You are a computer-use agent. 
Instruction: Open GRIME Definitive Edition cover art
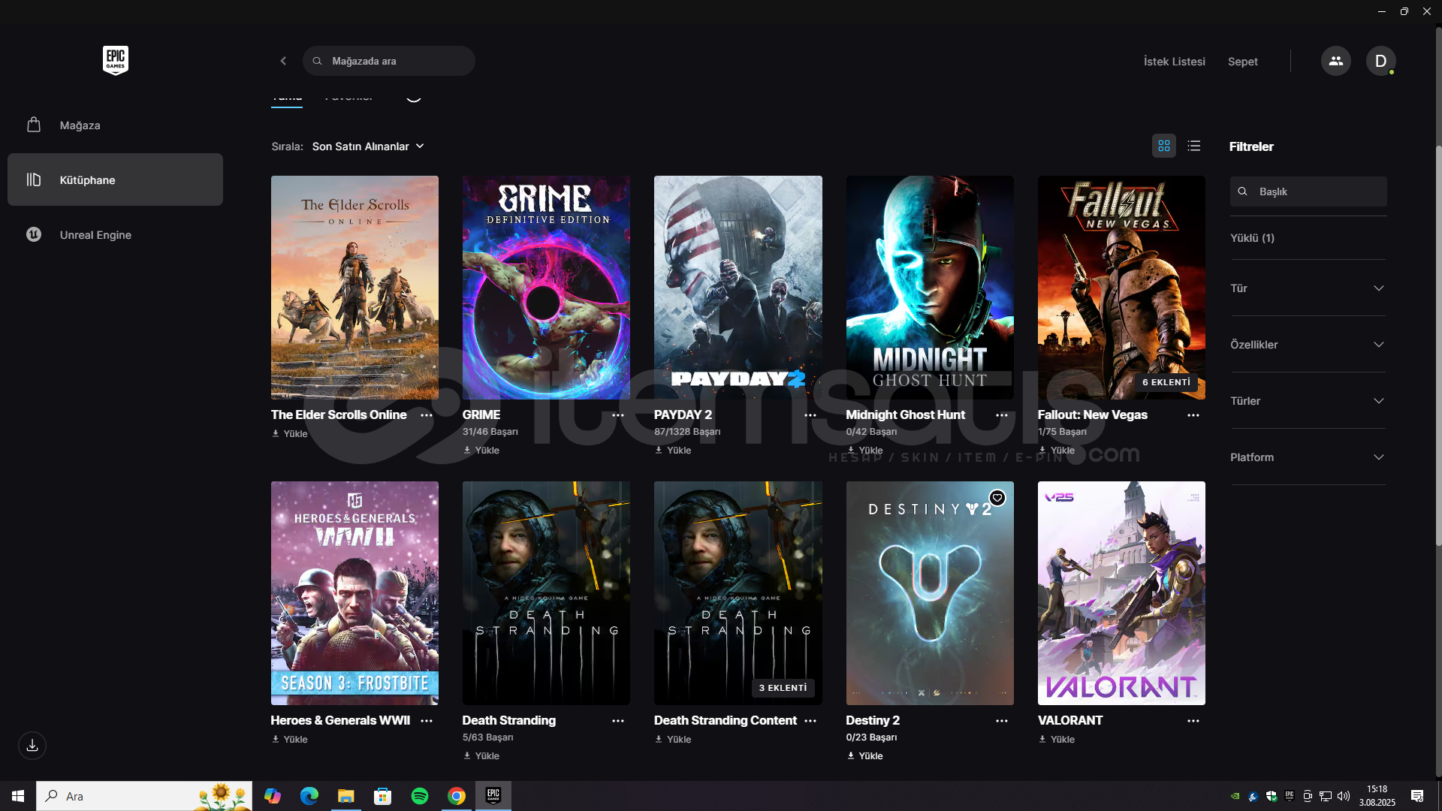tap(546, 288)
